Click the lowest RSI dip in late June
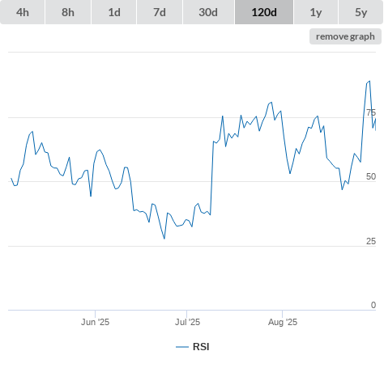 164,239
